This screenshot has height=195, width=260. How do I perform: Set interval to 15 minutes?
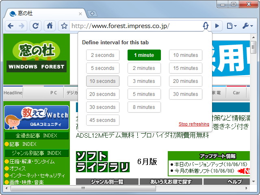coord(186,68)
